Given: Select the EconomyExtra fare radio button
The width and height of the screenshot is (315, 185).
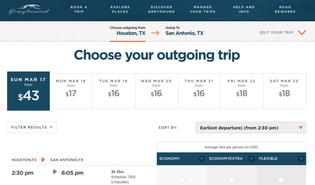Looking at the screenshot, I should click(231, 180).
